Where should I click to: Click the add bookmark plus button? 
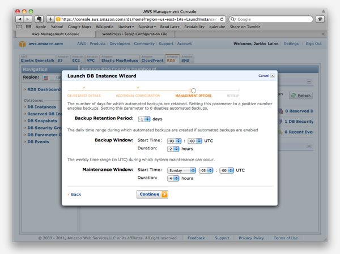tap(50, 19)
